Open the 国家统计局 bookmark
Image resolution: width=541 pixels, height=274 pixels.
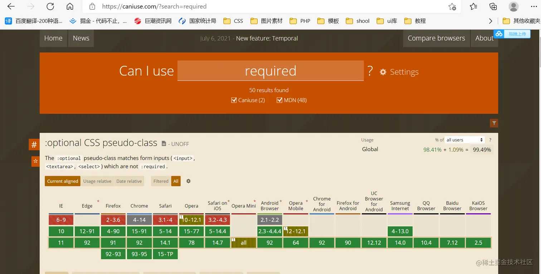click(x=197, y=21)
